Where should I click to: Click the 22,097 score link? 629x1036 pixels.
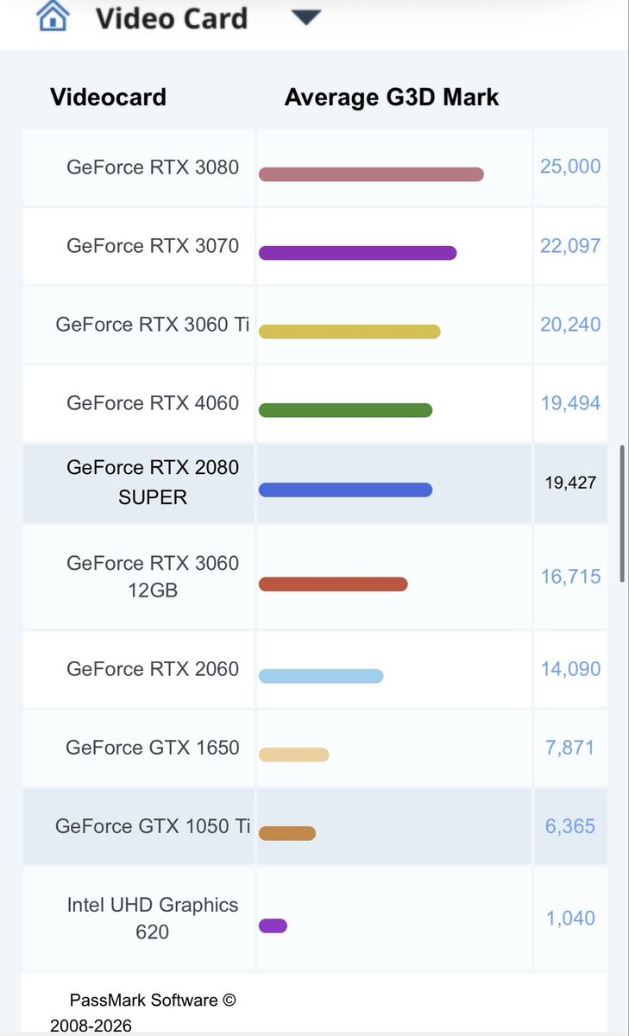[570, 245]
